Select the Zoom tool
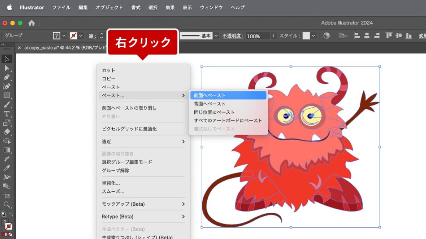This screenshot has height=239, width=426. (x=7, y=205)
